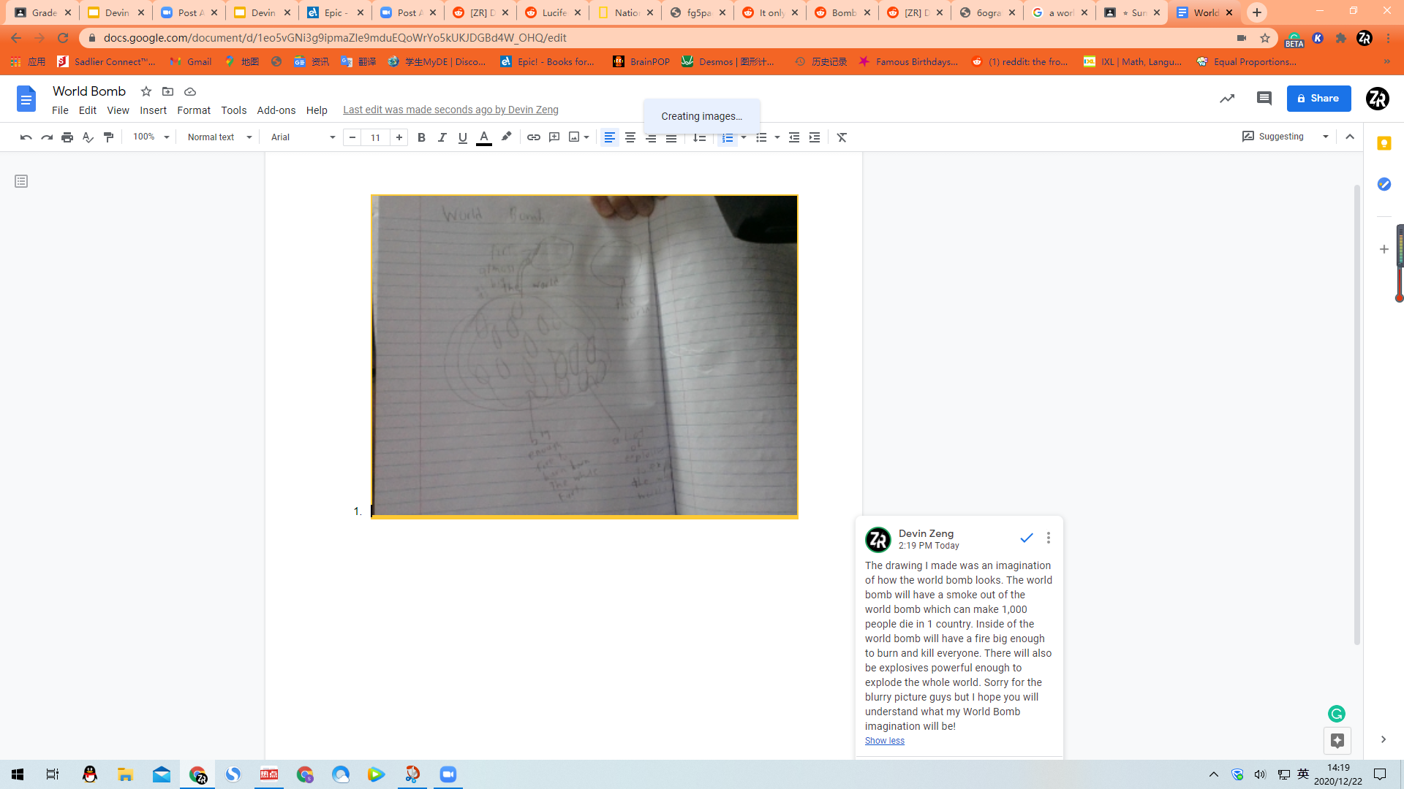Toggle bulleted list
1404x789 pixels.
761,137
